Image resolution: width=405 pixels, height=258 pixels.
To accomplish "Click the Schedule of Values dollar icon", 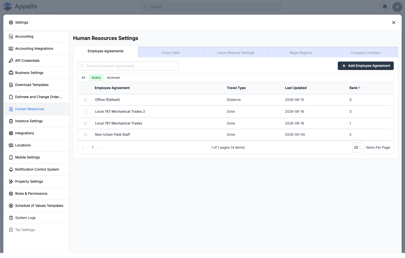I will (x=11, y=206).
